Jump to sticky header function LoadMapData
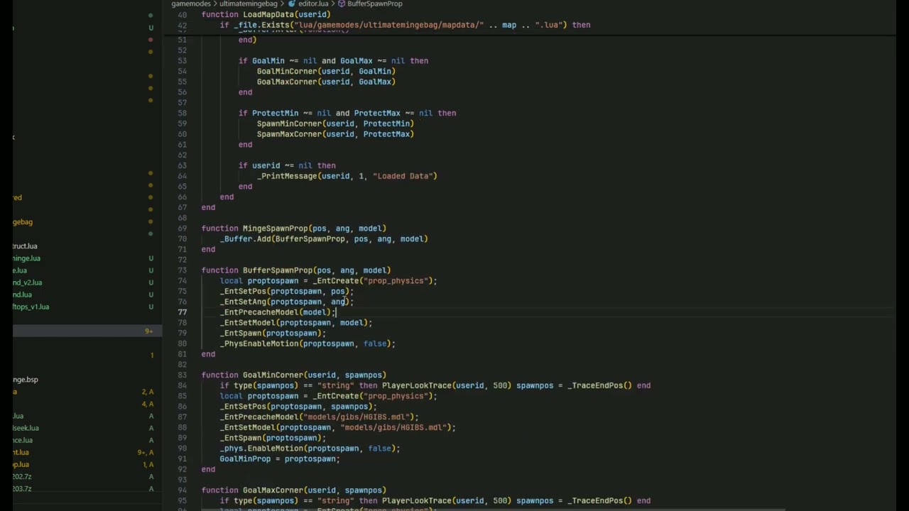The image size is (909, 511). coord(266,14)
